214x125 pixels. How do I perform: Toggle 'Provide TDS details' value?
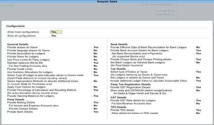point(198,110)
